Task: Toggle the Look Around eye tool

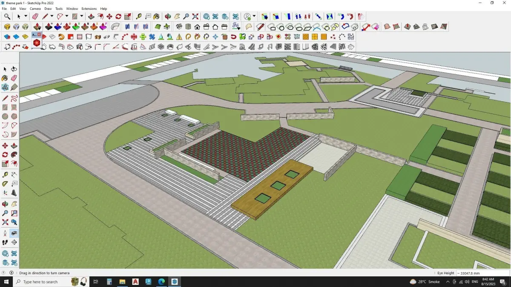Action: pos(14,233)
